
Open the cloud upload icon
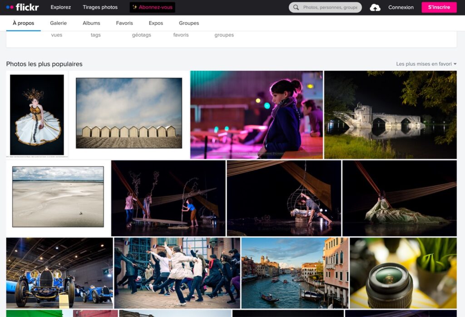tap(375, 7)
